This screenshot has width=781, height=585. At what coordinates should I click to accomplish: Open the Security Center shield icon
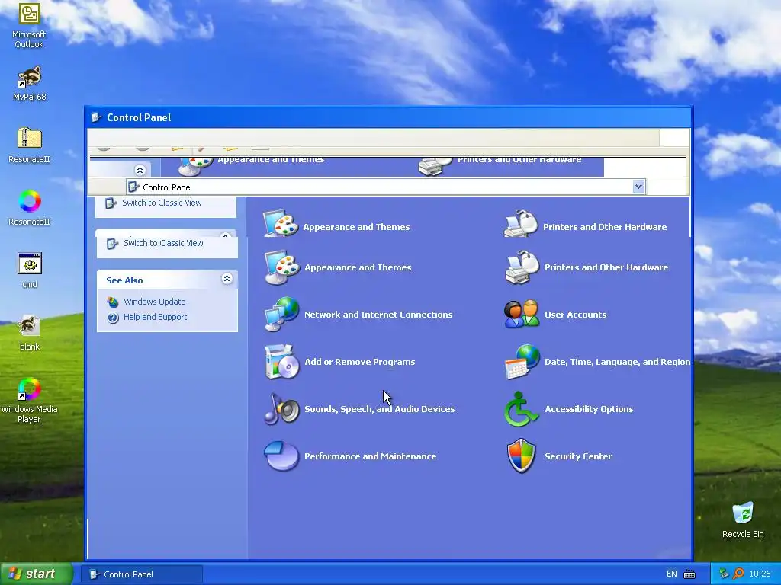522,456
